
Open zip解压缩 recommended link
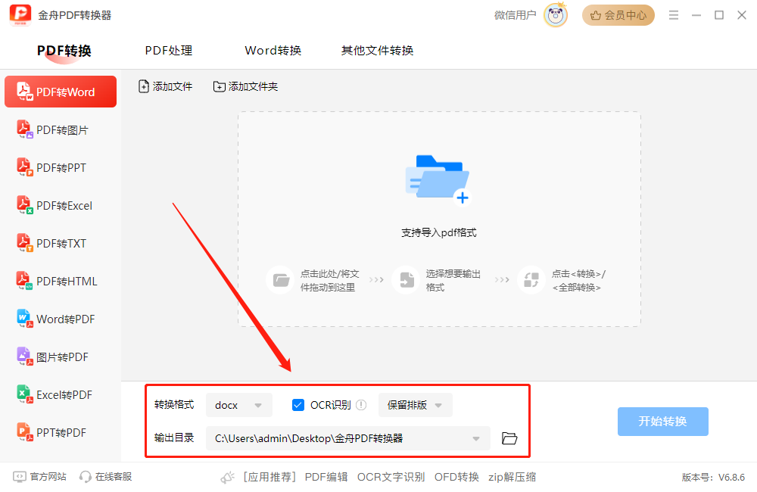tap(512, 477)
